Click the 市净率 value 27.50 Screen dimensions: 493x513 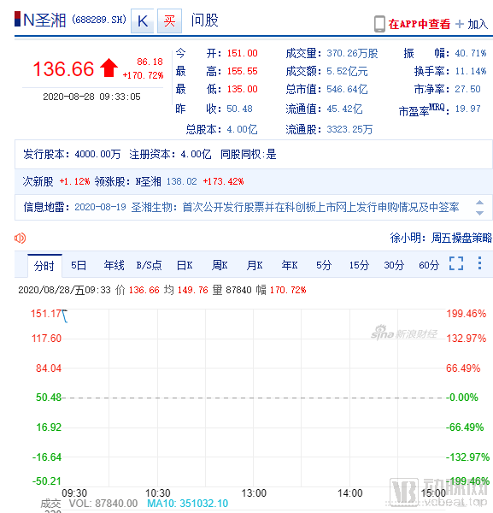(468, 89)
